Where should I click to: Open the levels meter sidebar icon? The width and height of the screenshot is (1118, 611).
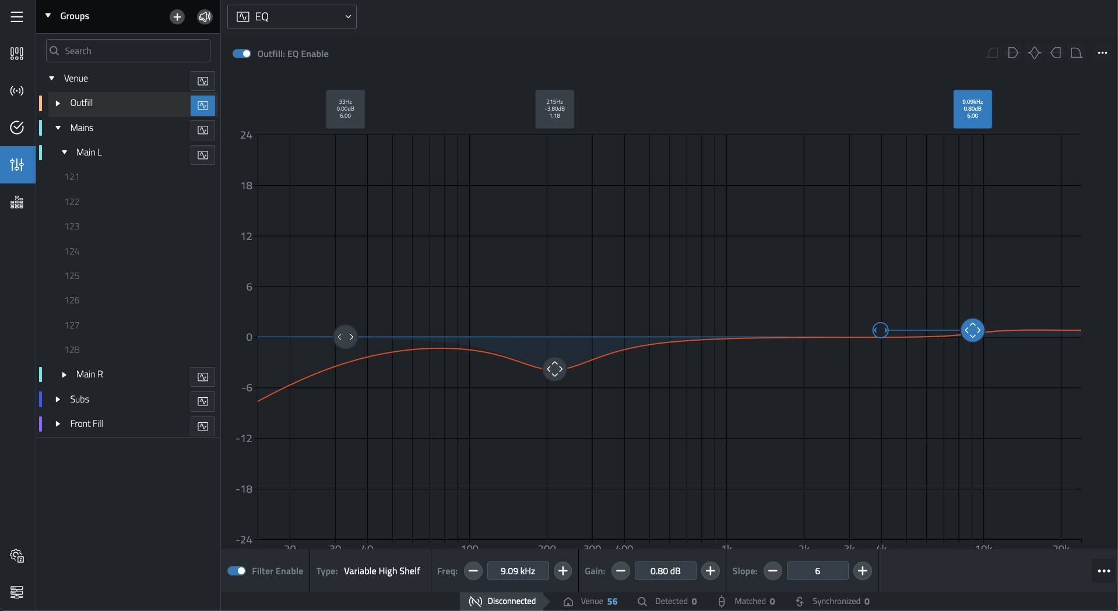point(17,202)
